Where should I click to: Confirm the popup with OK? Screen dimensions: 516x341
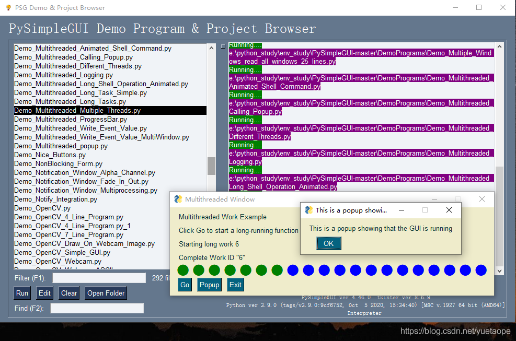[x=328, y=244]
